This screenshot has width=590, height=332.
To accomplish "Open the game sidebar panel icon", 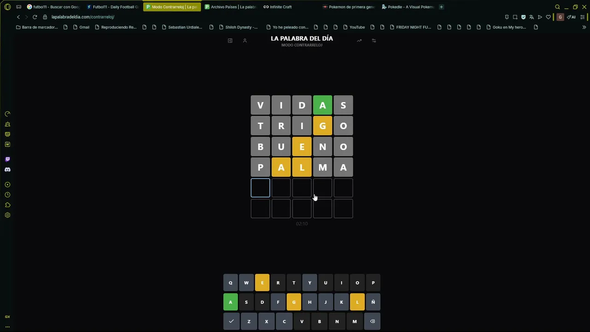I will [230, 41].
